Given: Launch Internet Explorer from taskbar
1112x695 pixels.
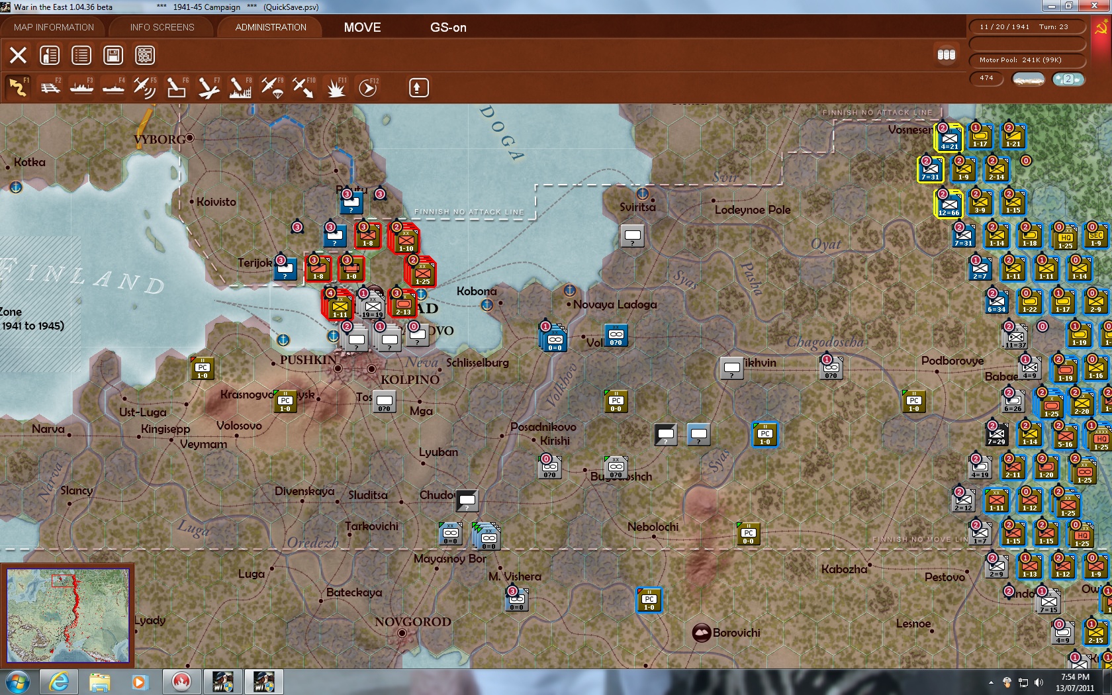Looking at the screenshot, I should coord(59,682).
